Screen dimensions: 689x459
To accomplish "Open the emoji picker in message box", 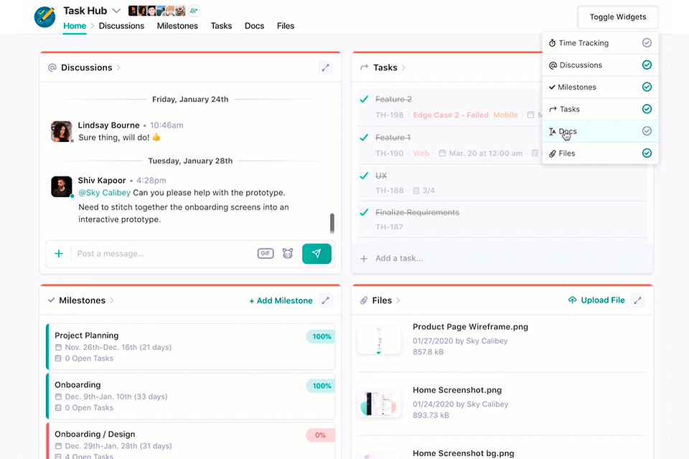I will point(288,253).
